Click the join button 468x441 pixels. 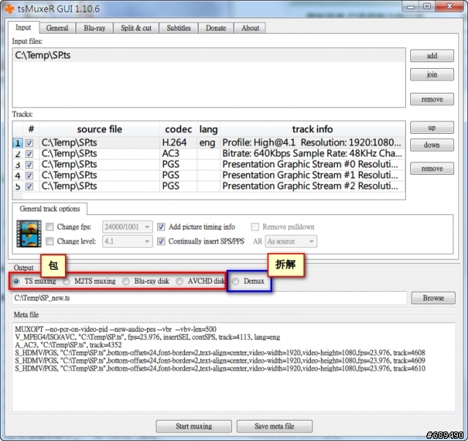coord(432,75)
